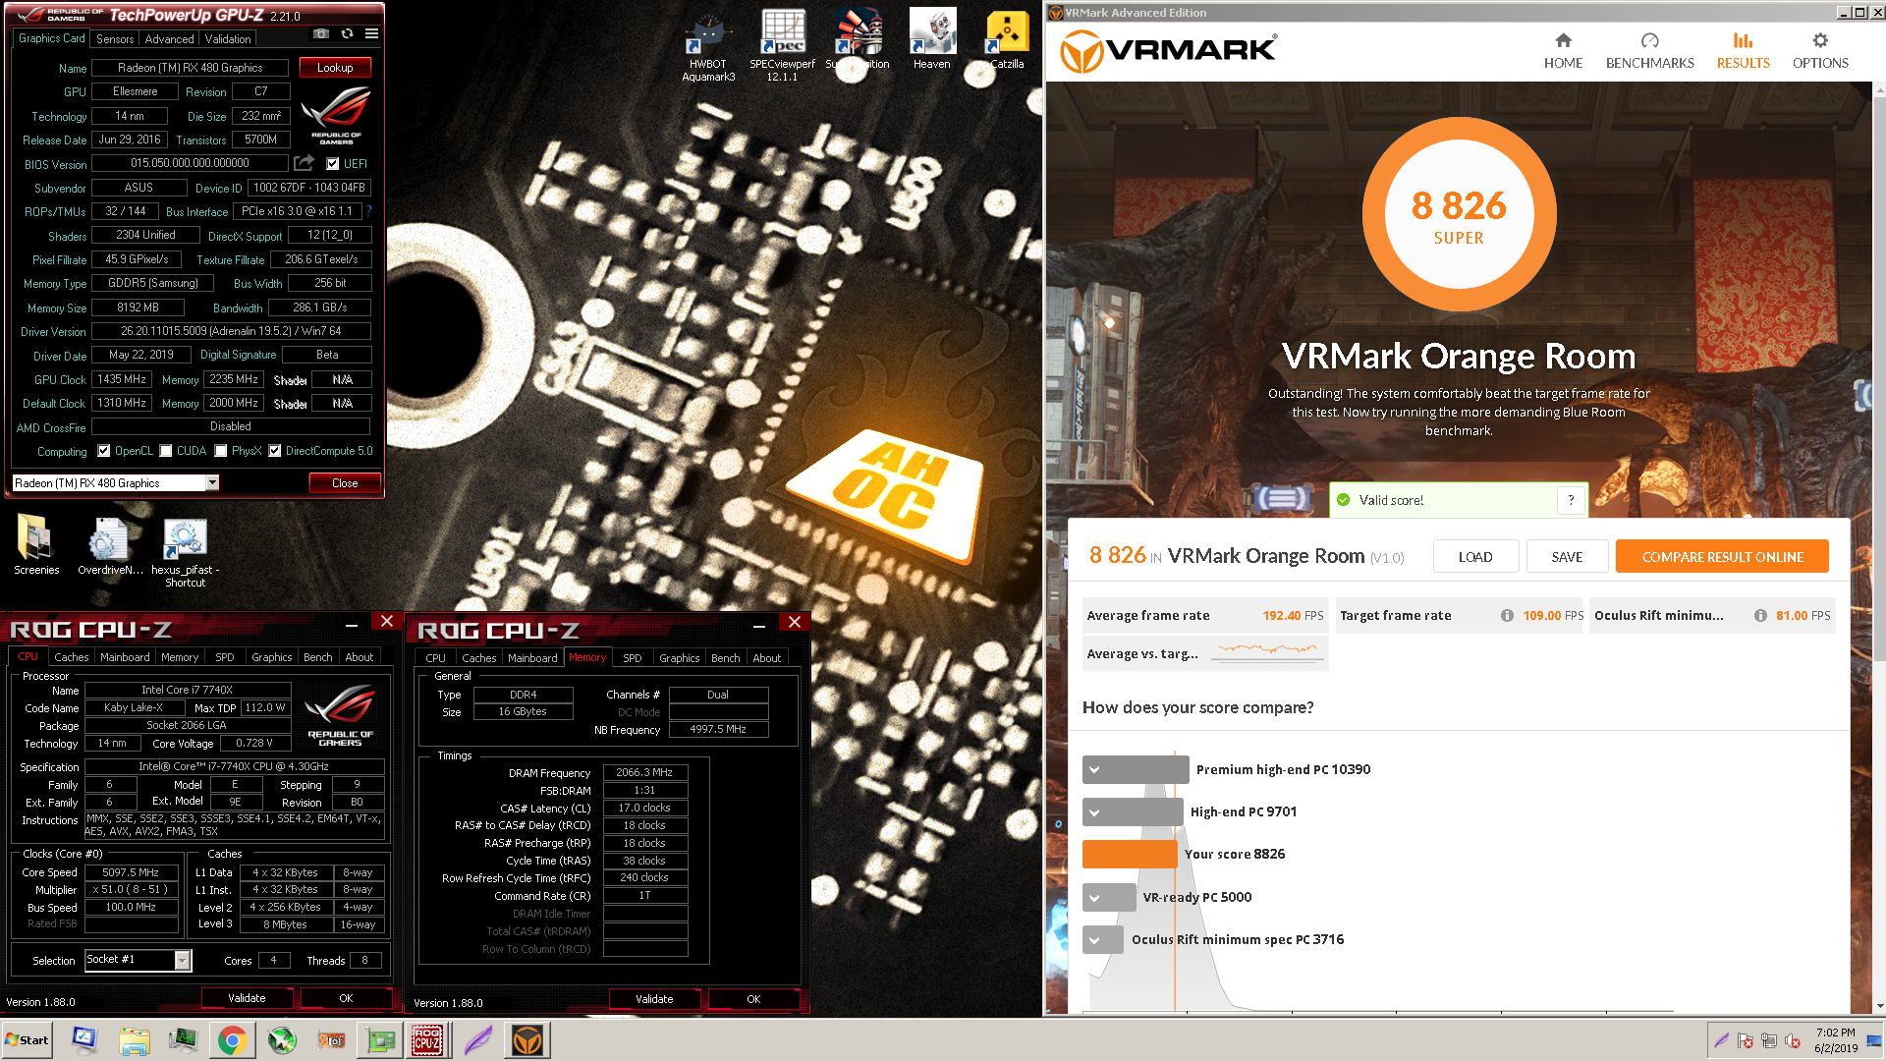
Task: Expand VR-ready PC 5000 entry
Action: [x=1094, y=897]
